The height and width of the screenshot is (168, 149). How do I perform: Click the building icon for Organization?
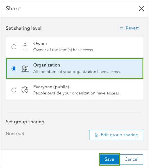[25, 69]
